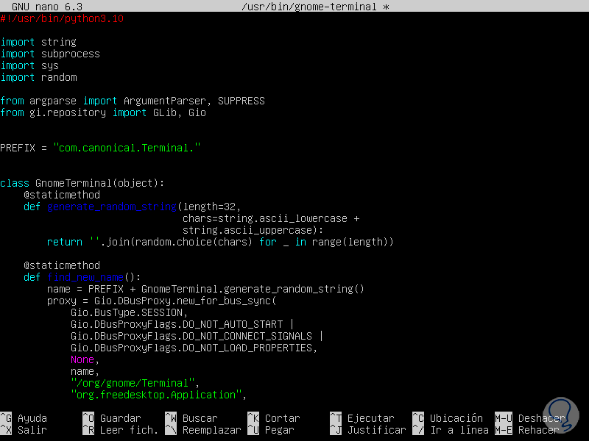Click the ^X Salir exit shortcut
The image size is (589, 441).
coord(24,430)
